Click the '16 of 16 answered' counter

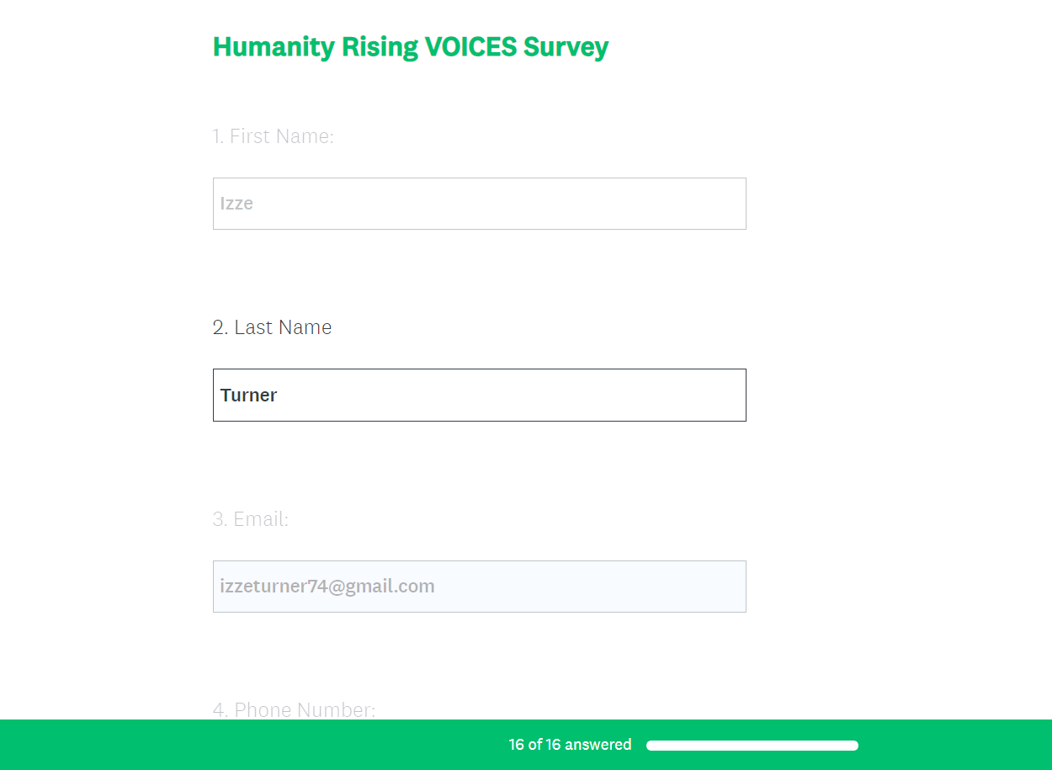click(570, 745)
